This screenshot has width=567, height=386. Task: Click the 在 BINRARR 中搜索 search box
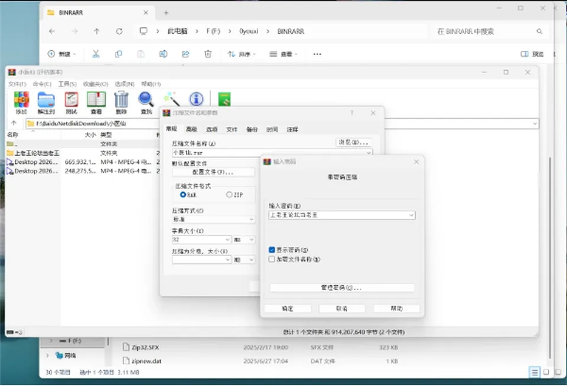(490, 31)
